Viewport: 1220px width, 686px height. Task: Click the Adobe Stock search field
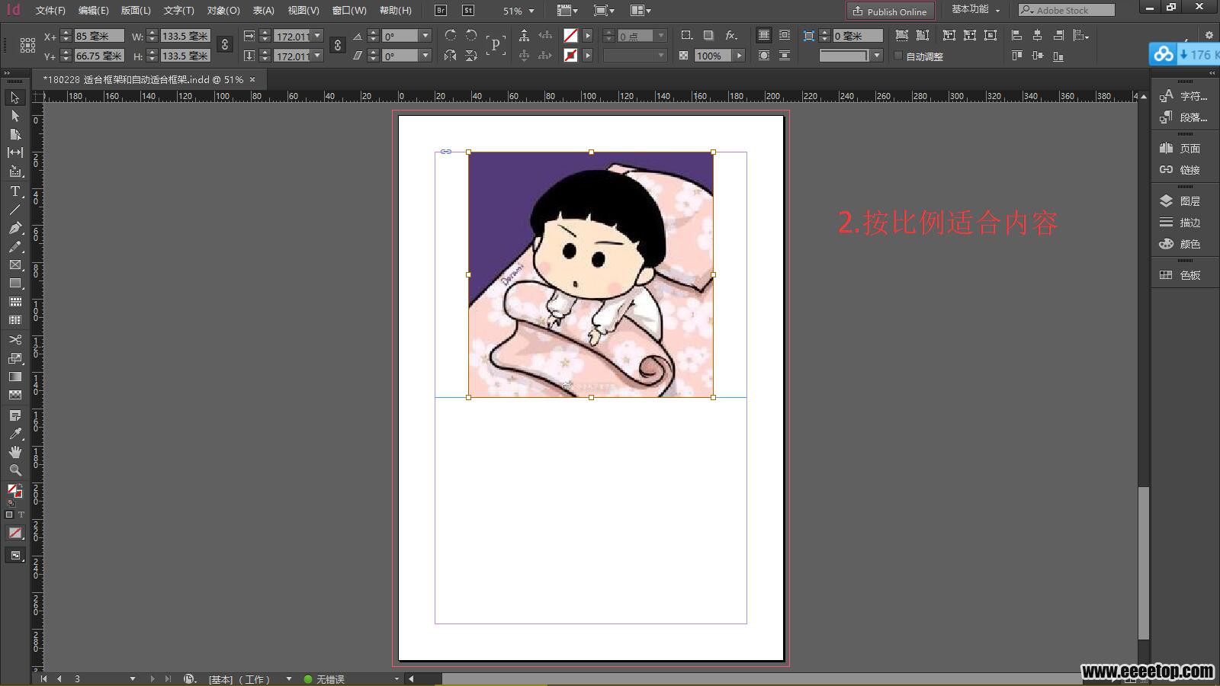[x=1067, y=10]
